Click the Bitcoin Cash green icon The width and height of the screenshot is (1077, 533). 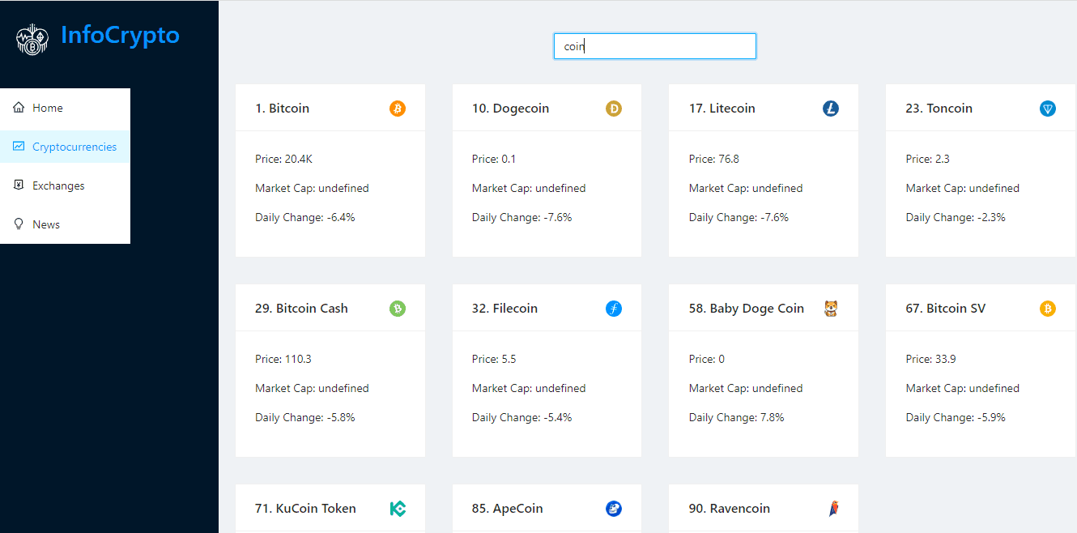(397, 309)
